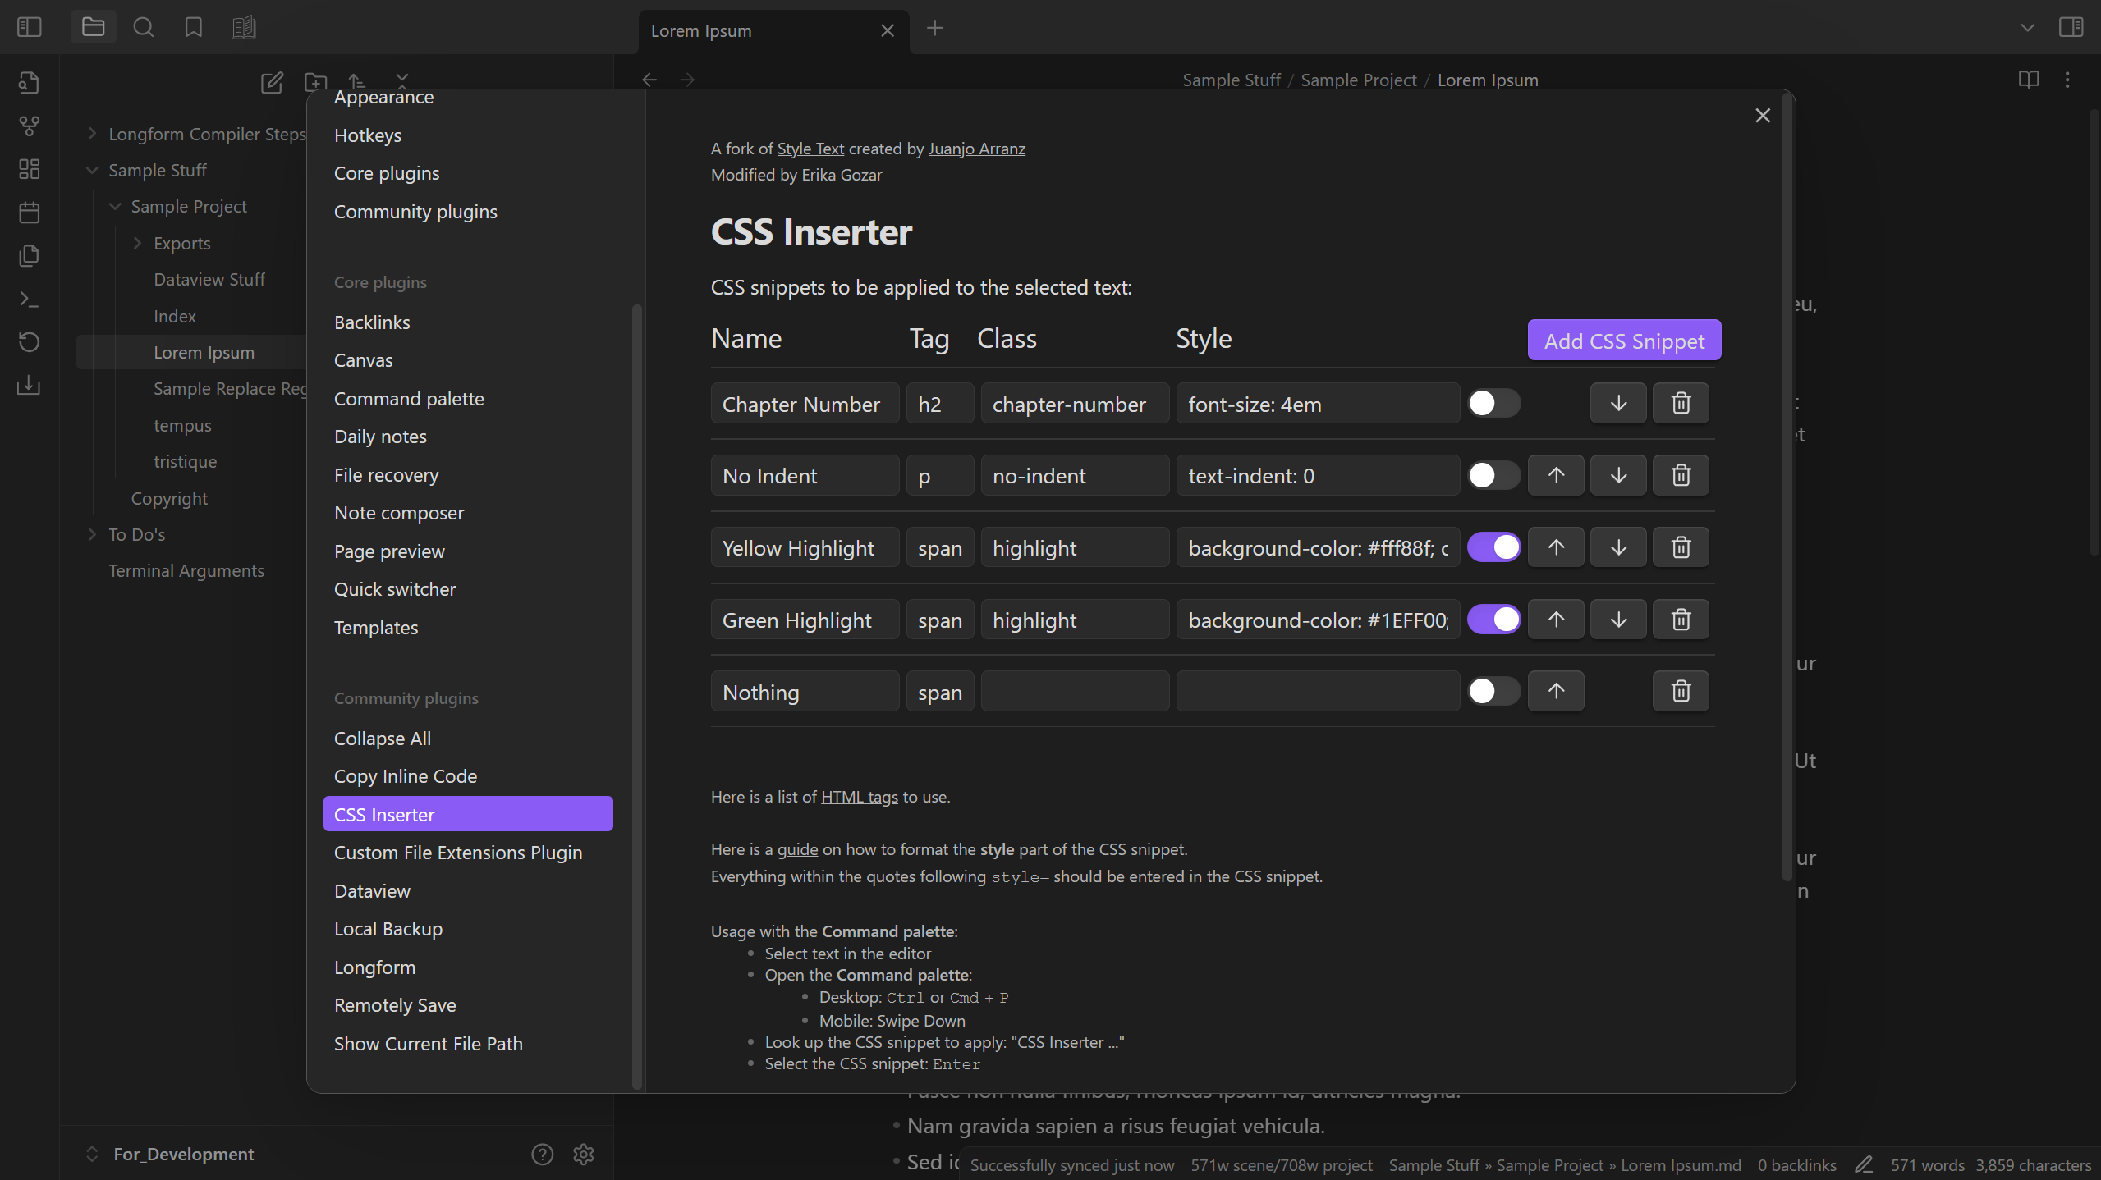Open the HTML tags link
Screen dimensions: 2101x1180
click(x=859, y=797)
